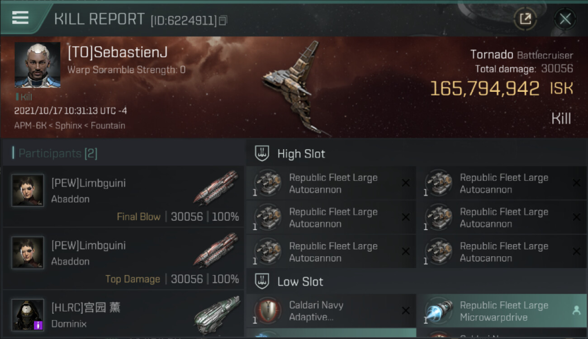The height and width of the screenshot is (339, 588).
Task: Select the Republic Fleet Large Microwarpdrive item
Action: 501,311
